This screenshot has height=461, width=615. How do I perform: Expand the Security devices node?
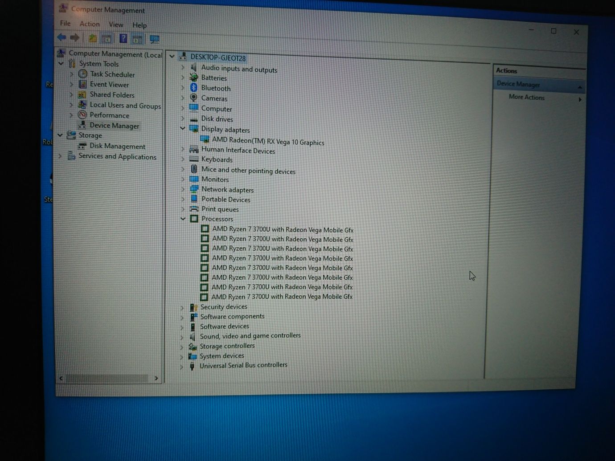point(182,308)
